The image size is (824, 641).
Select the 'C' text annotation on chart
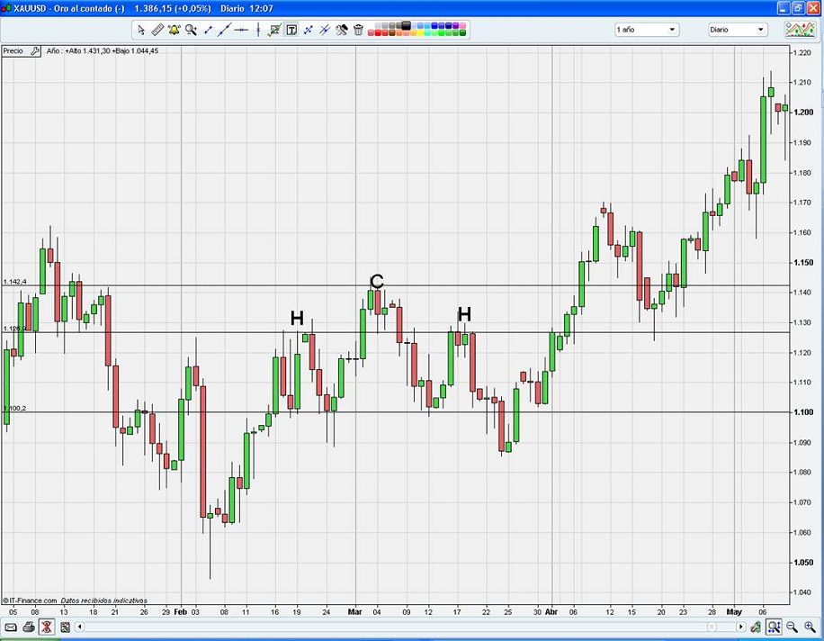tap(377, 282)
